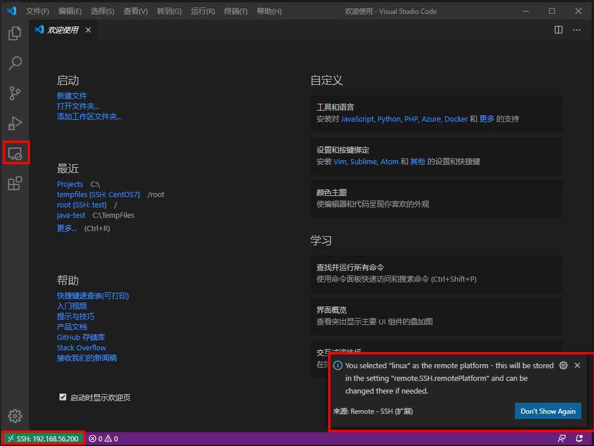Image resolution: width=594 pixels, height=446 pixels.
Task: Open the 颜色主题 card
Action: click(x=437, y=199)
